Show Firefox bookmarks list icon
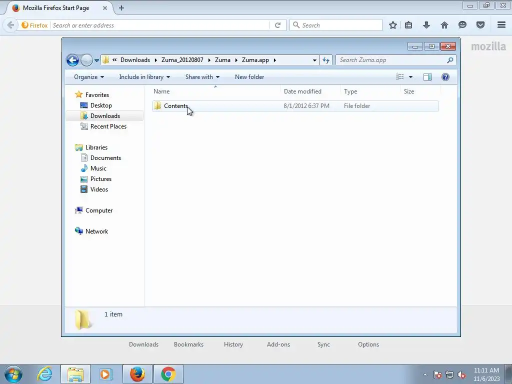 tap(408, 25)
